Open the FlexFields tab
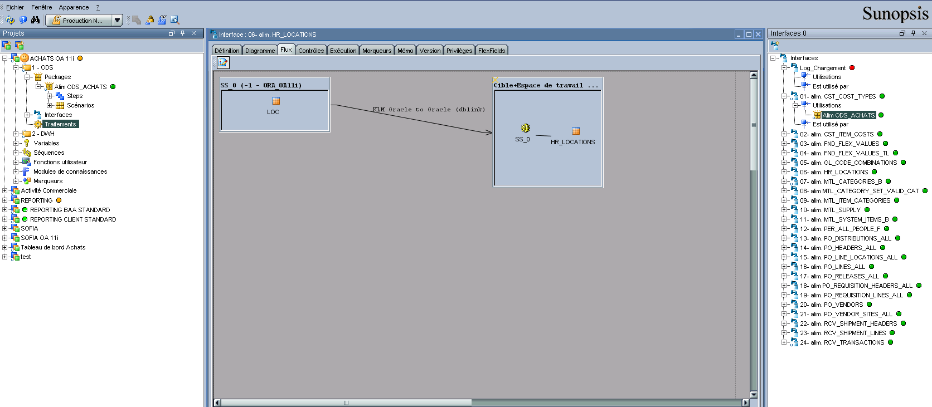The height and width of the screenshot is (407, 932). 492,50
